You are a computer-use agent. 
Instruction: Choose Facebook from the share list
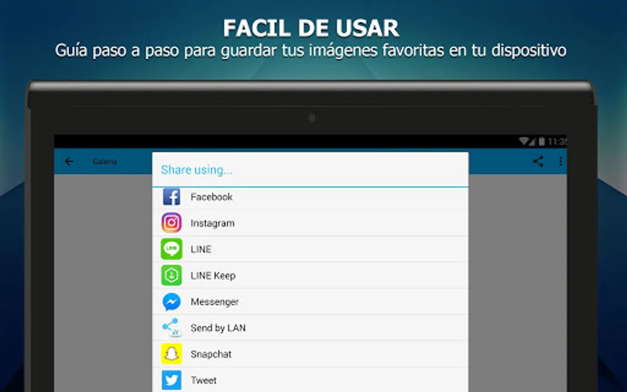tap(310, 197)
